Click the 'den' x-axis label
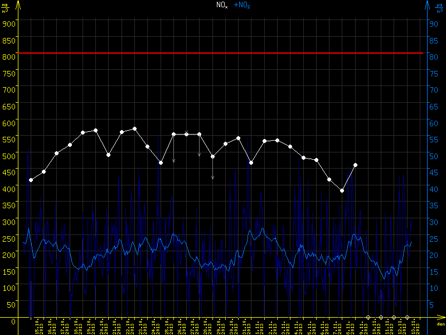The width and height of the screenshot is (446, 335). tap(440, 324)
